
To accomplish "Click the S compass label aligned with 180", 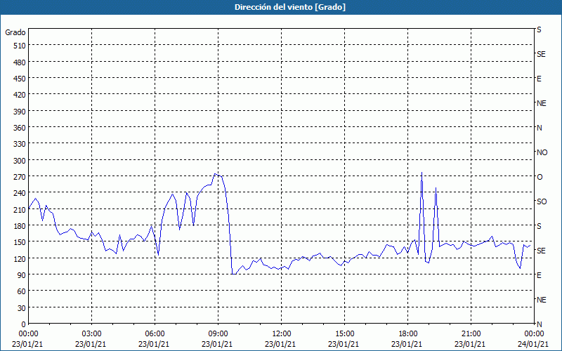I will coord(539,226).
